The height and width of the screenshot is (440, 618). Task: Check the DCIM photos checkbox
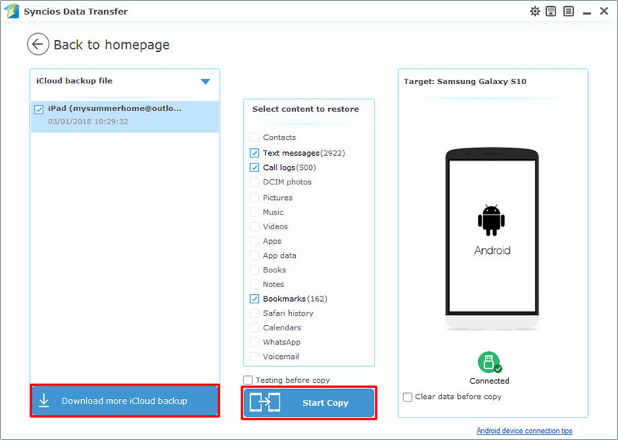(x=254, y=182)
